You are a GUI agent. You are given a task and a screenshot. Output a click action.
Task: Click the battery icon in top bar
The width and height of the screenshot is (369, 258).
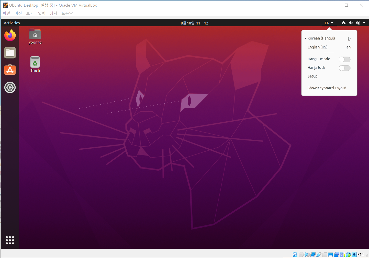tap(358, 23)
